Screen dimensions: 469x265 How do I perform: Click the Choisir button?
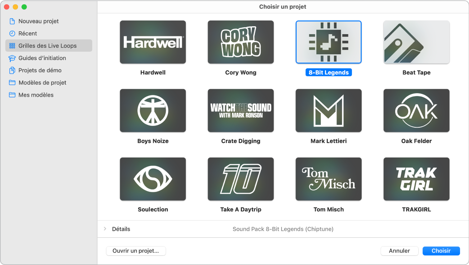441,251
